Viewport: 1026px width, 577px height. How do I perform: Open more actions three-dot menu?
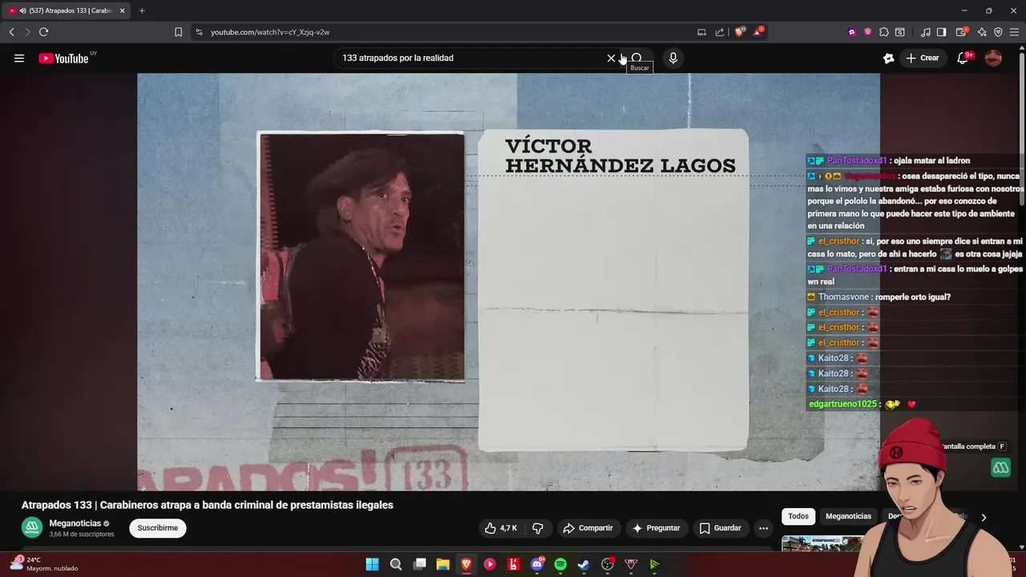(x=763, y=528)
